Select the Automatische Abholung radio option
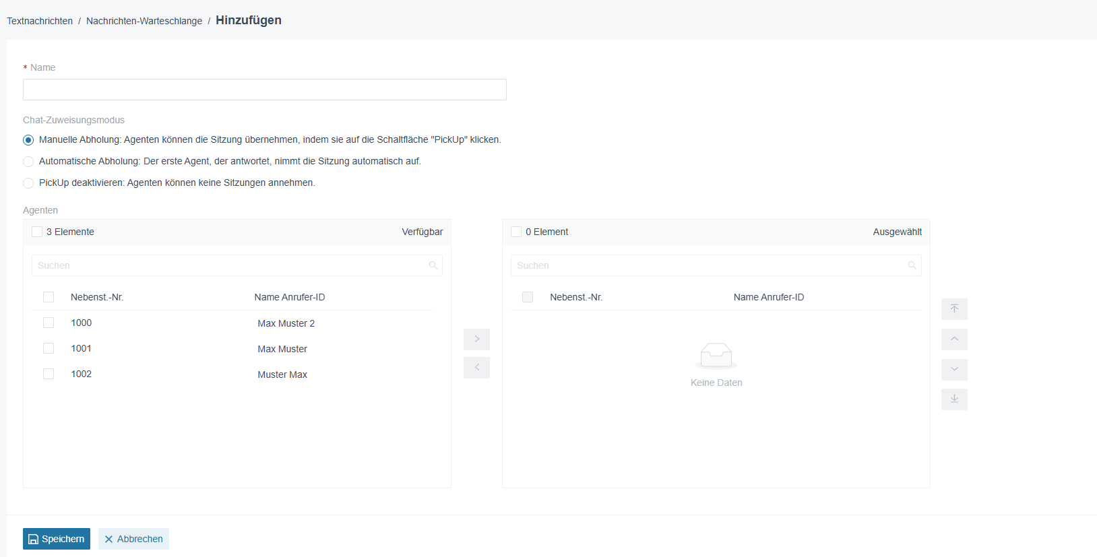Viewport: 1097px width, 557px height. [x=28, y=162]
